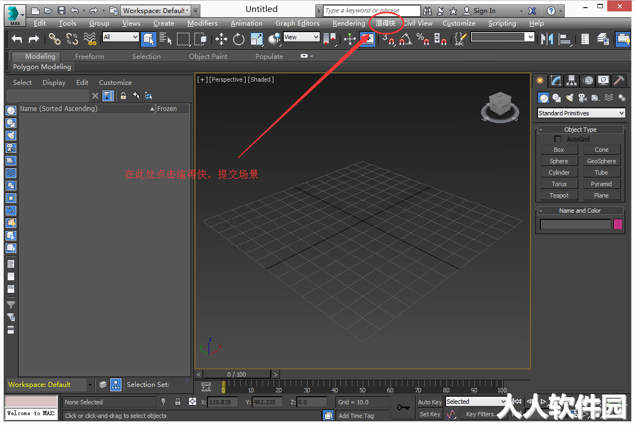
Task: Choose the Select and Rotate tool
Action: (239, 39)
